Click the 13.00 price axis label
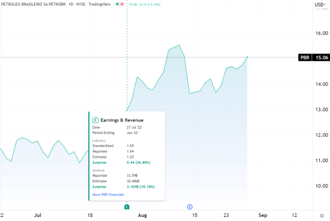Image resolution: width=330 pixels, height=221 pixels. pos(322,109)
